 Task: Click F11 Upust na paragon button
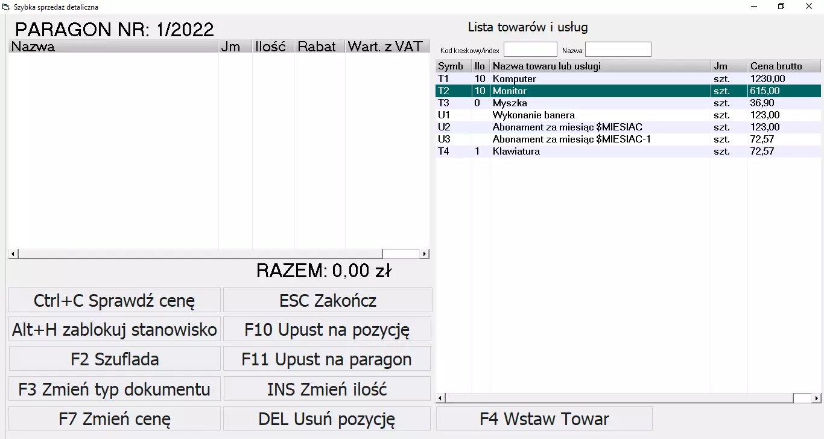327,359
